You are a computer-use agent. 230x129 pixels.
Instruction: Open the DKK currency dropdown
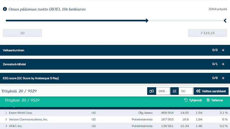pos(163,91)
